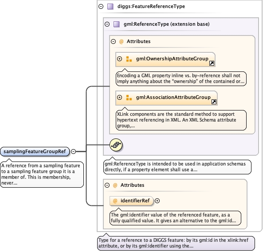Image resolution: width=263 pixels, height=252 pixels.
Task: Collapse the upper Attributes group
Action: pyautogui.click(x=113, y=41)
